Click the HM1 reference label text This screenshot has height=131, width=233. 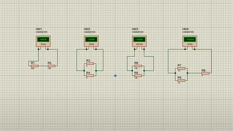pyautogui.click(x=39, y=29)
